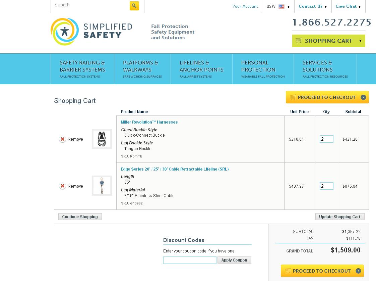Click the Update Shopping Cart button

pos(339,217)
